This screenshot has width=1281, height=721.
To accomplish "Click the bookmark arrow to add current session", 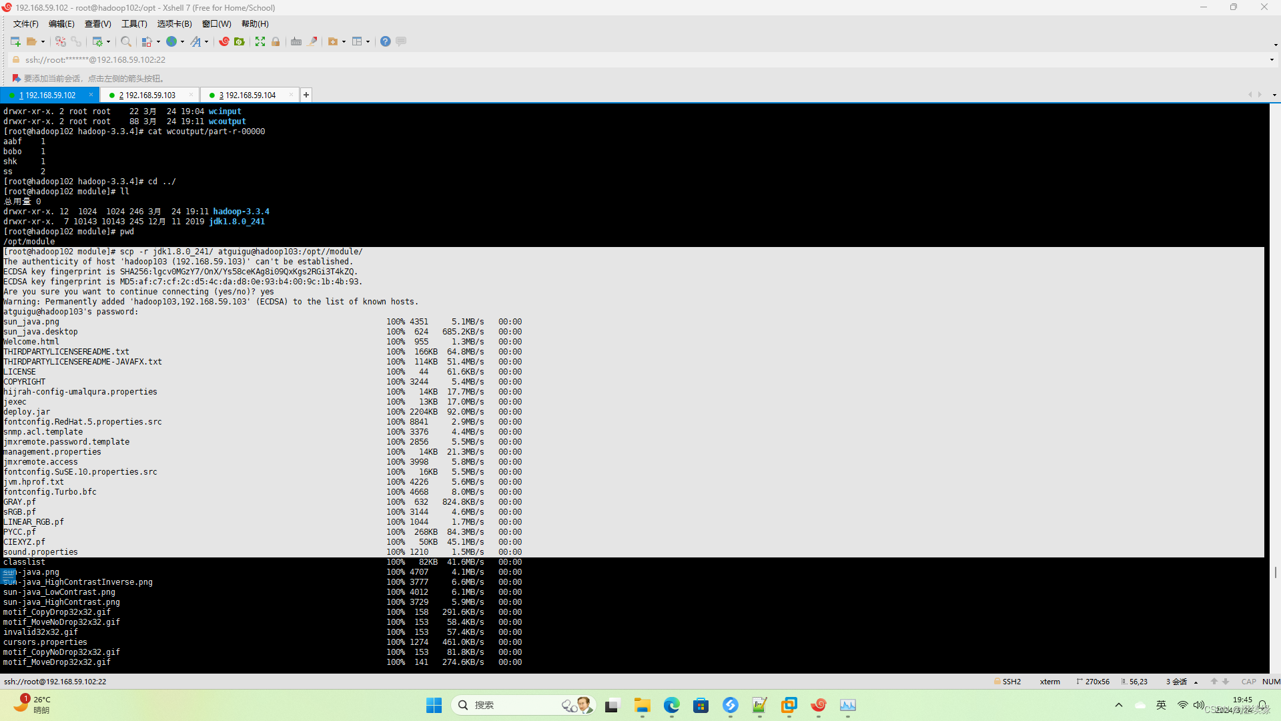I will [16, 78].
